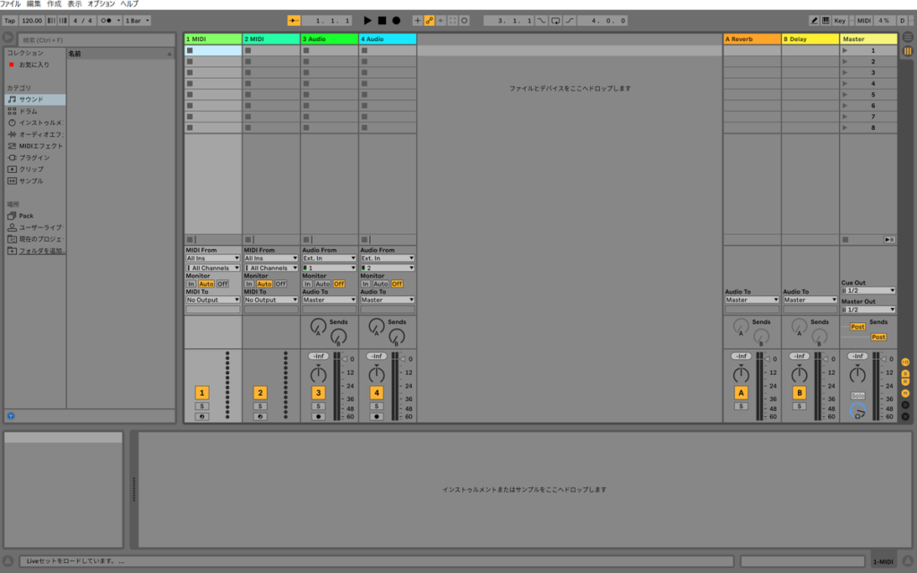Toggle the Returns section R selector
Image resolution: width=917 pixels, height=573 pixels.
point(905,382)
